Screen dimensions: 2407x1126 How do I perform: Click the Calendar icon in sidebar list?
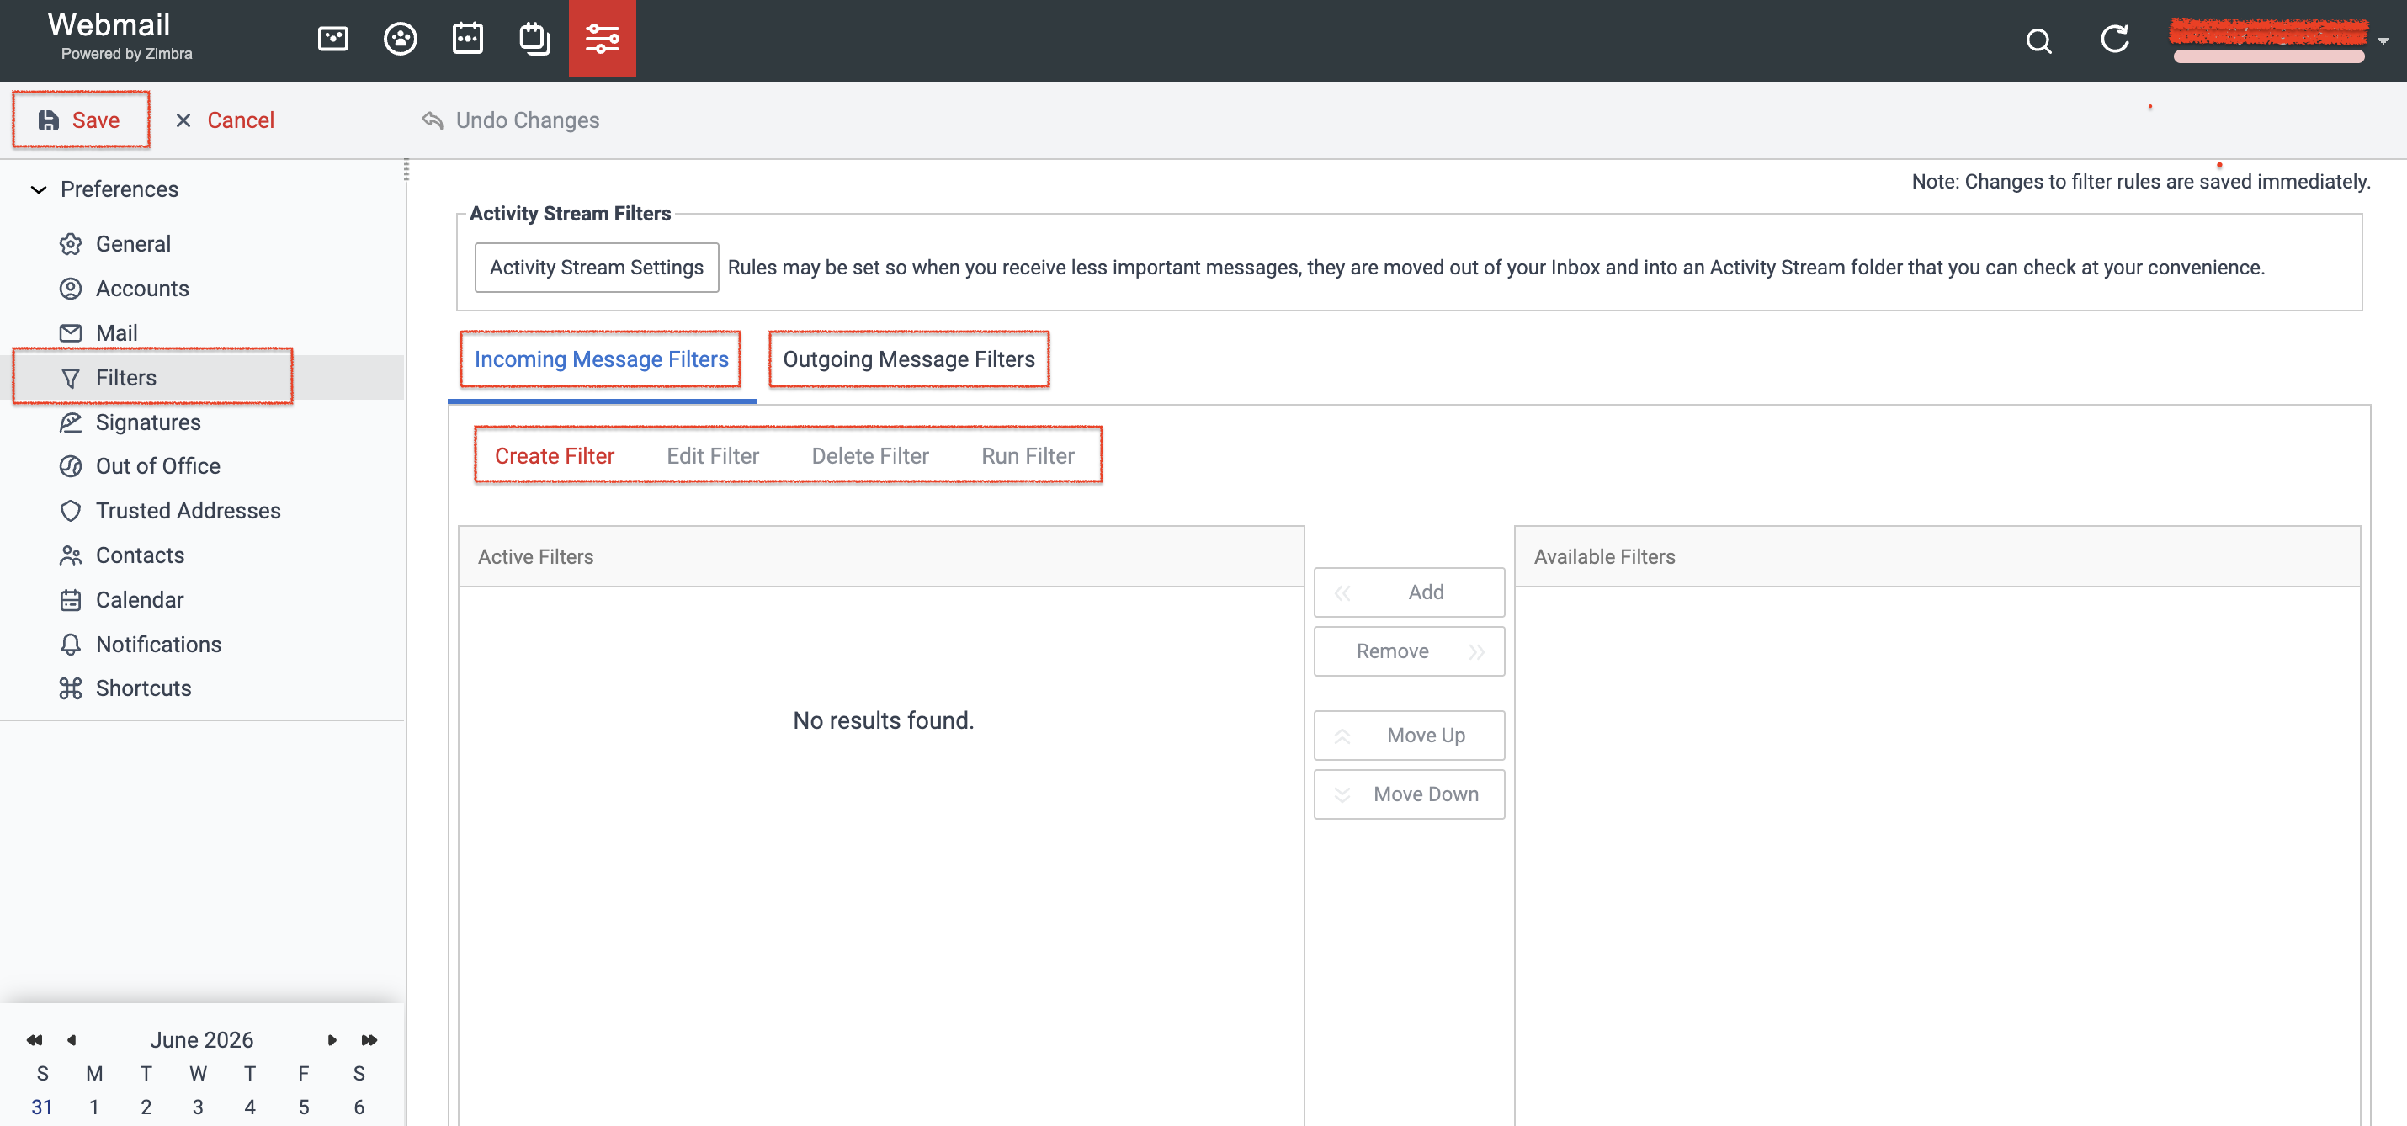(x=71, y=599)
